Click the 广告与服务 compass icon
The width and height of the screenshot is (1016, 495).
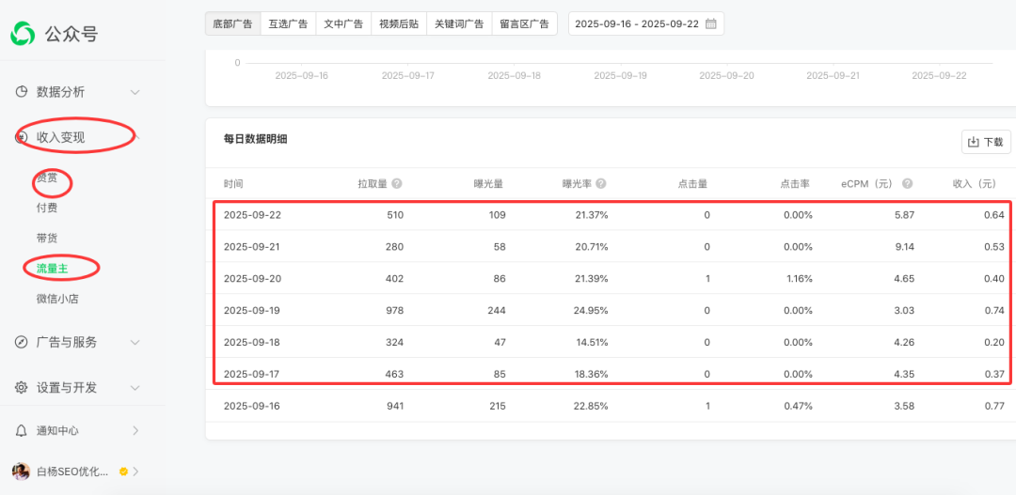[x=21, y=342]
